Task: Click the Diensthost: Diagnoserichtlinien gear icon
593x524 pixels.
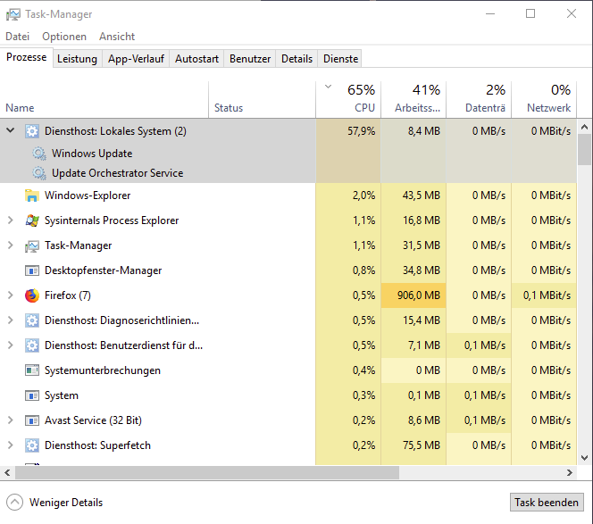Action: pos(32,320)
